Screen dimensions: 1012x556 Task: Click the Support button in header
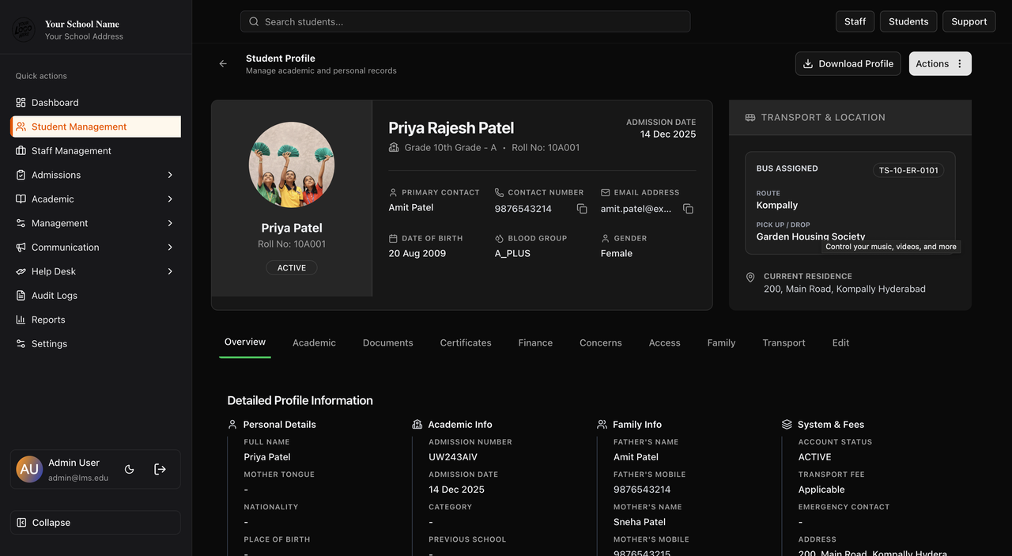(x=969, y=21)
